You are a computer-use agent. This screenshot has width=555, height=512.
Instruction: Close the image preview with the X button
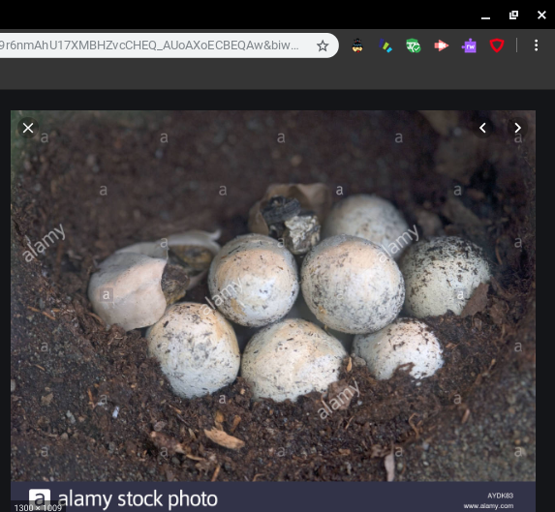coord(28,128)
